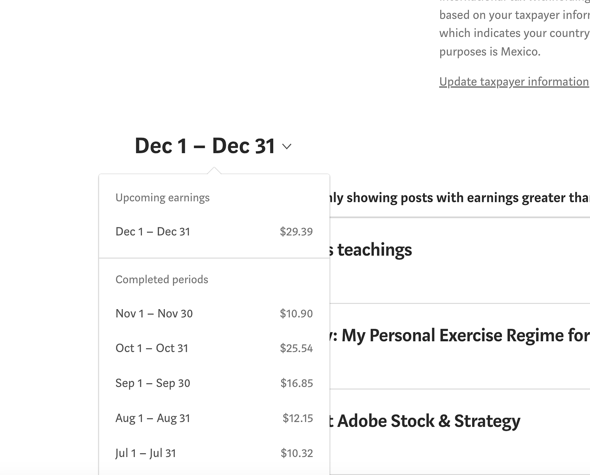Click the 'Completed periods' section label
This screenshot has height=475, width=590.
coord(162,280)
